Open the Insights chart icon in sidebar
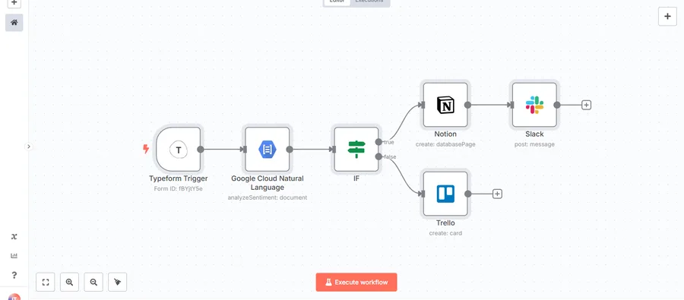684x300 pixels. coord(14,256)
